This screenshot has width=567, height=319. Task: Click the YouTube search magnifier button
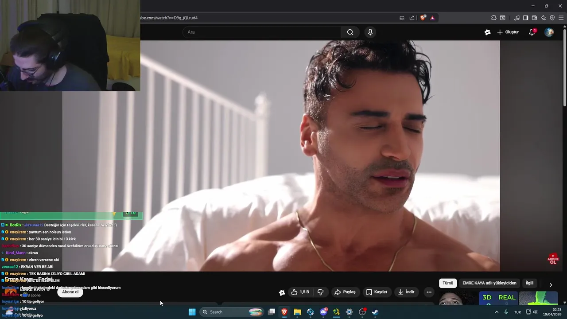tap(350, 32)
